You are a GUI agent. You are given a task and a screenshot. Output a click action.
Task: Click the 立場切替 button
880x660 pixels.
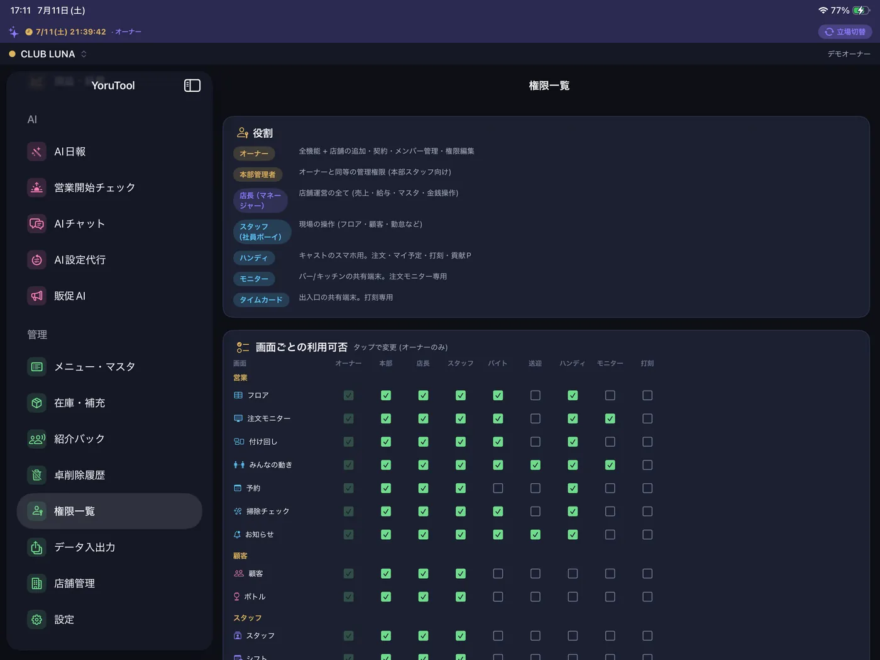click(845, 31)
